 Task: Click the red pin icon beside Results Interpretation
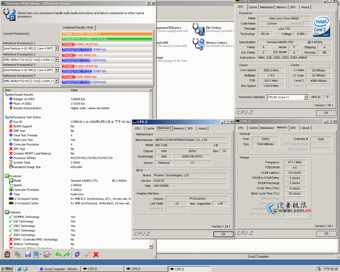pos(11,108)
